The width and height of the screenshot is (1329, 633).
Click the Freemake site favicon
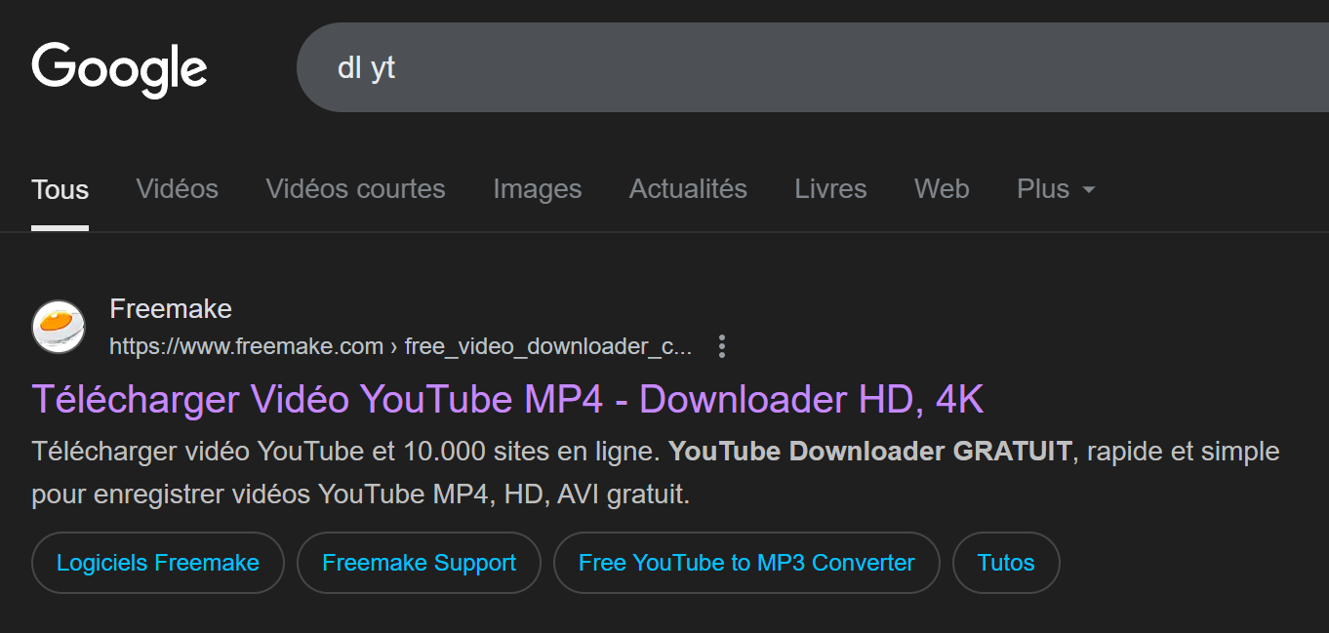point(59,327)
